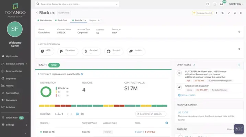The image size is (246, 137).
Task: Click the SF user avatar
Action: click(15, 29)
